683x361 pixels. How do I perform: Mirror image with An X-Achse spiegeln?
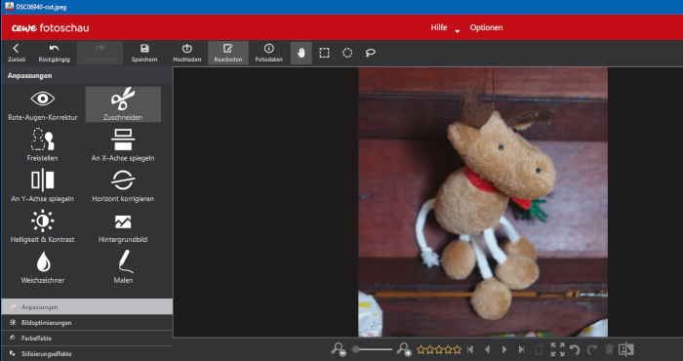[x=123, y=144]
